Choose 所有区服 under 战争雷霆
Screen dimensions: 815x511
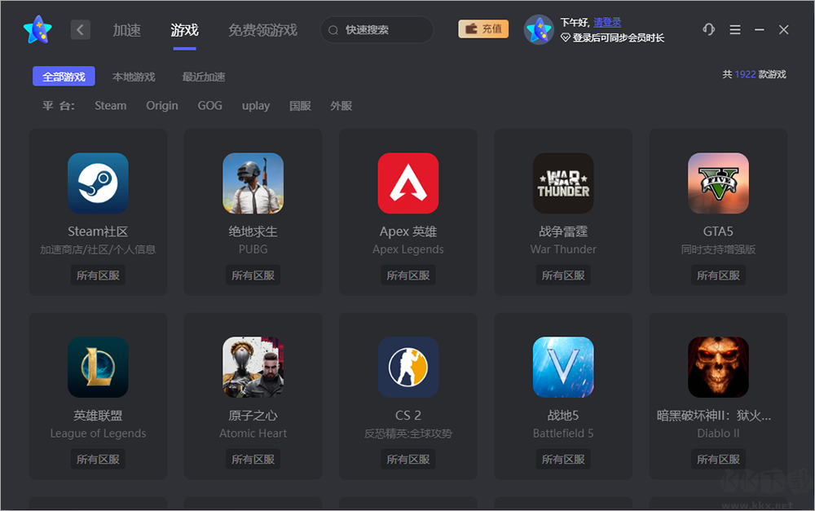click(563, 275)
